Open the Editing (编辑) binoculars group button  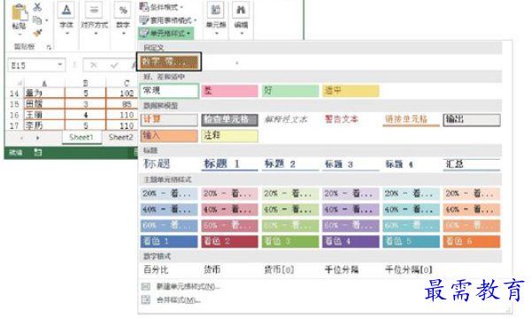pyautogui.click(x=242, y=19)
